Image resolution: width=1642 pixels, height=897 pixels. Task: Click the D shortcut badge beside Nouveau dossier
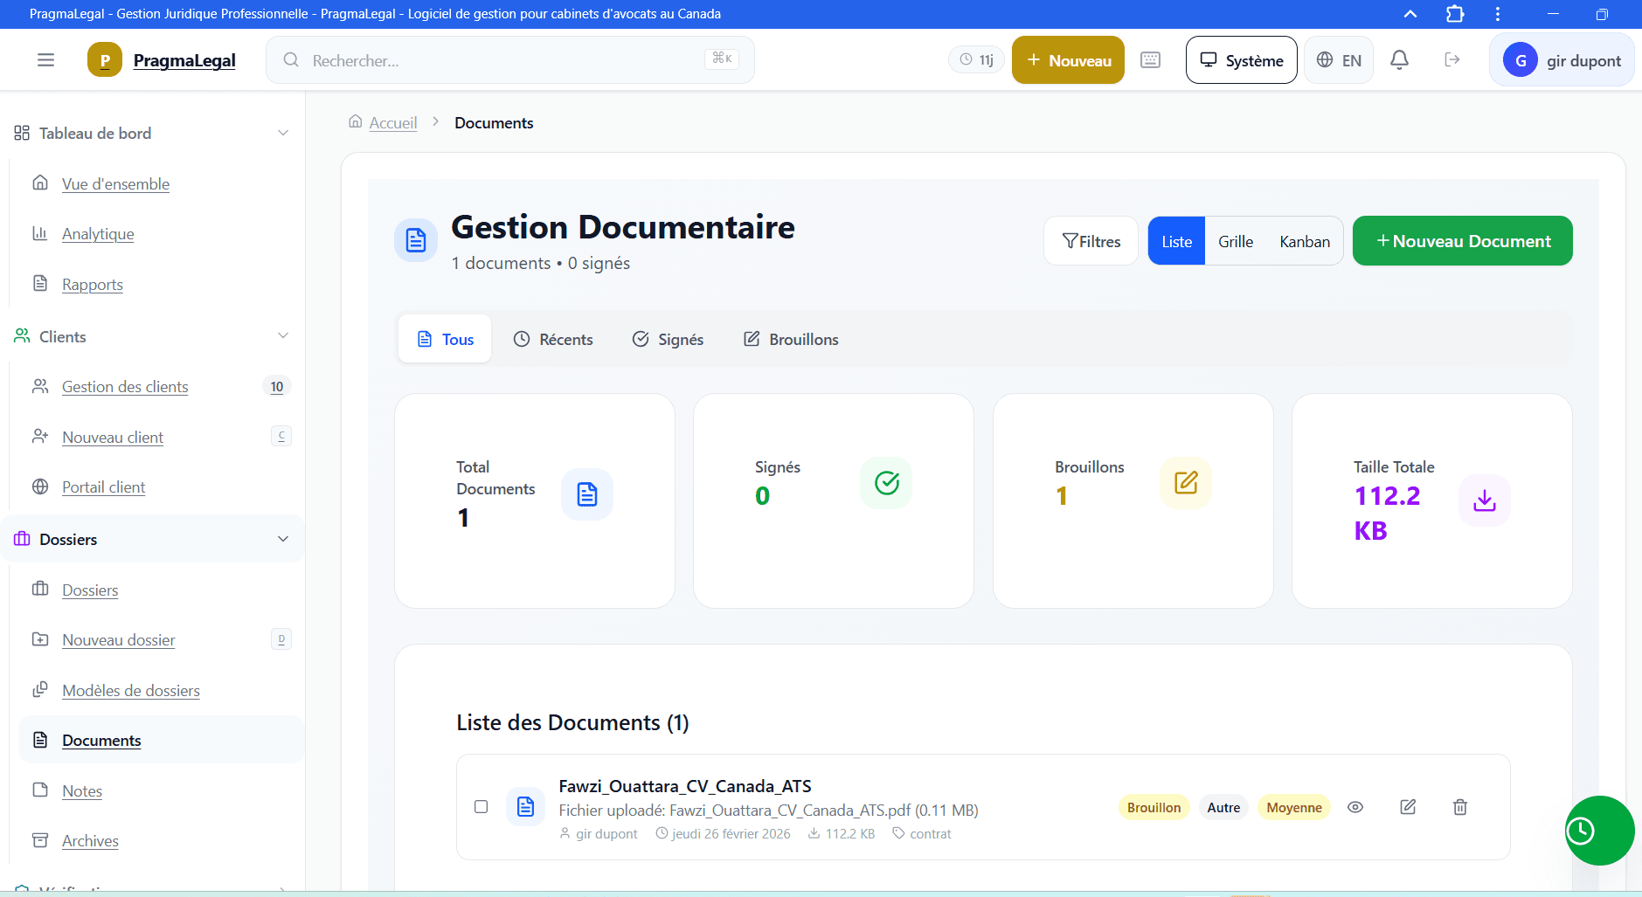point(281,639)
